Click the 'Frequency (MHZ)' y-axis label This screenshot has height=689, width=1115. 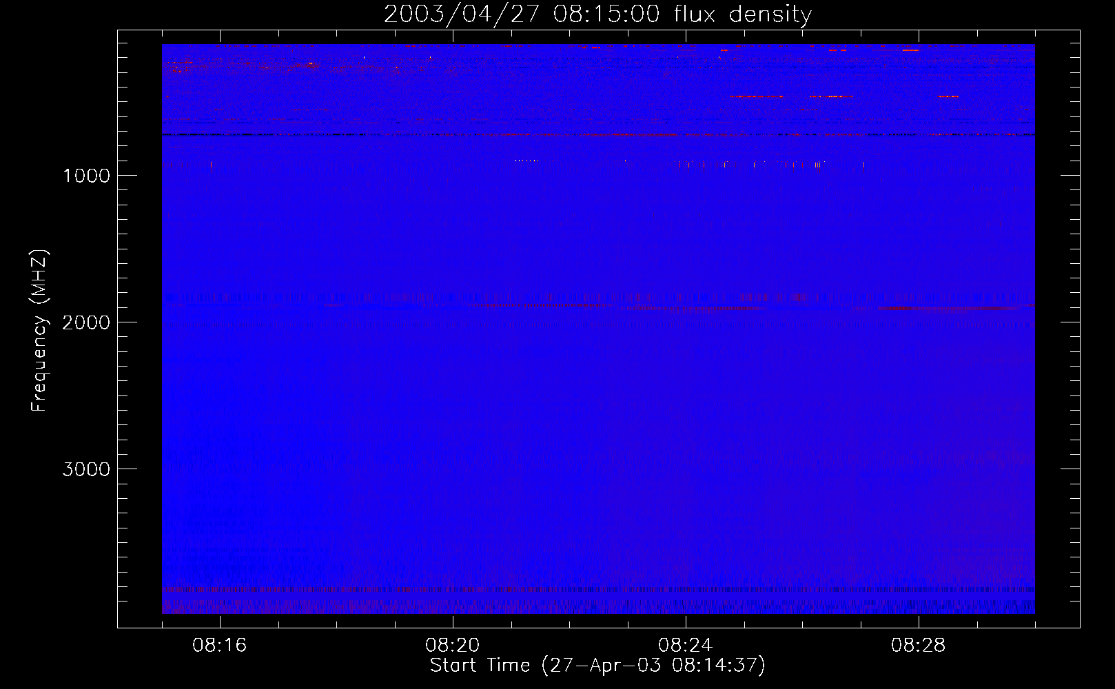point(39,331)
